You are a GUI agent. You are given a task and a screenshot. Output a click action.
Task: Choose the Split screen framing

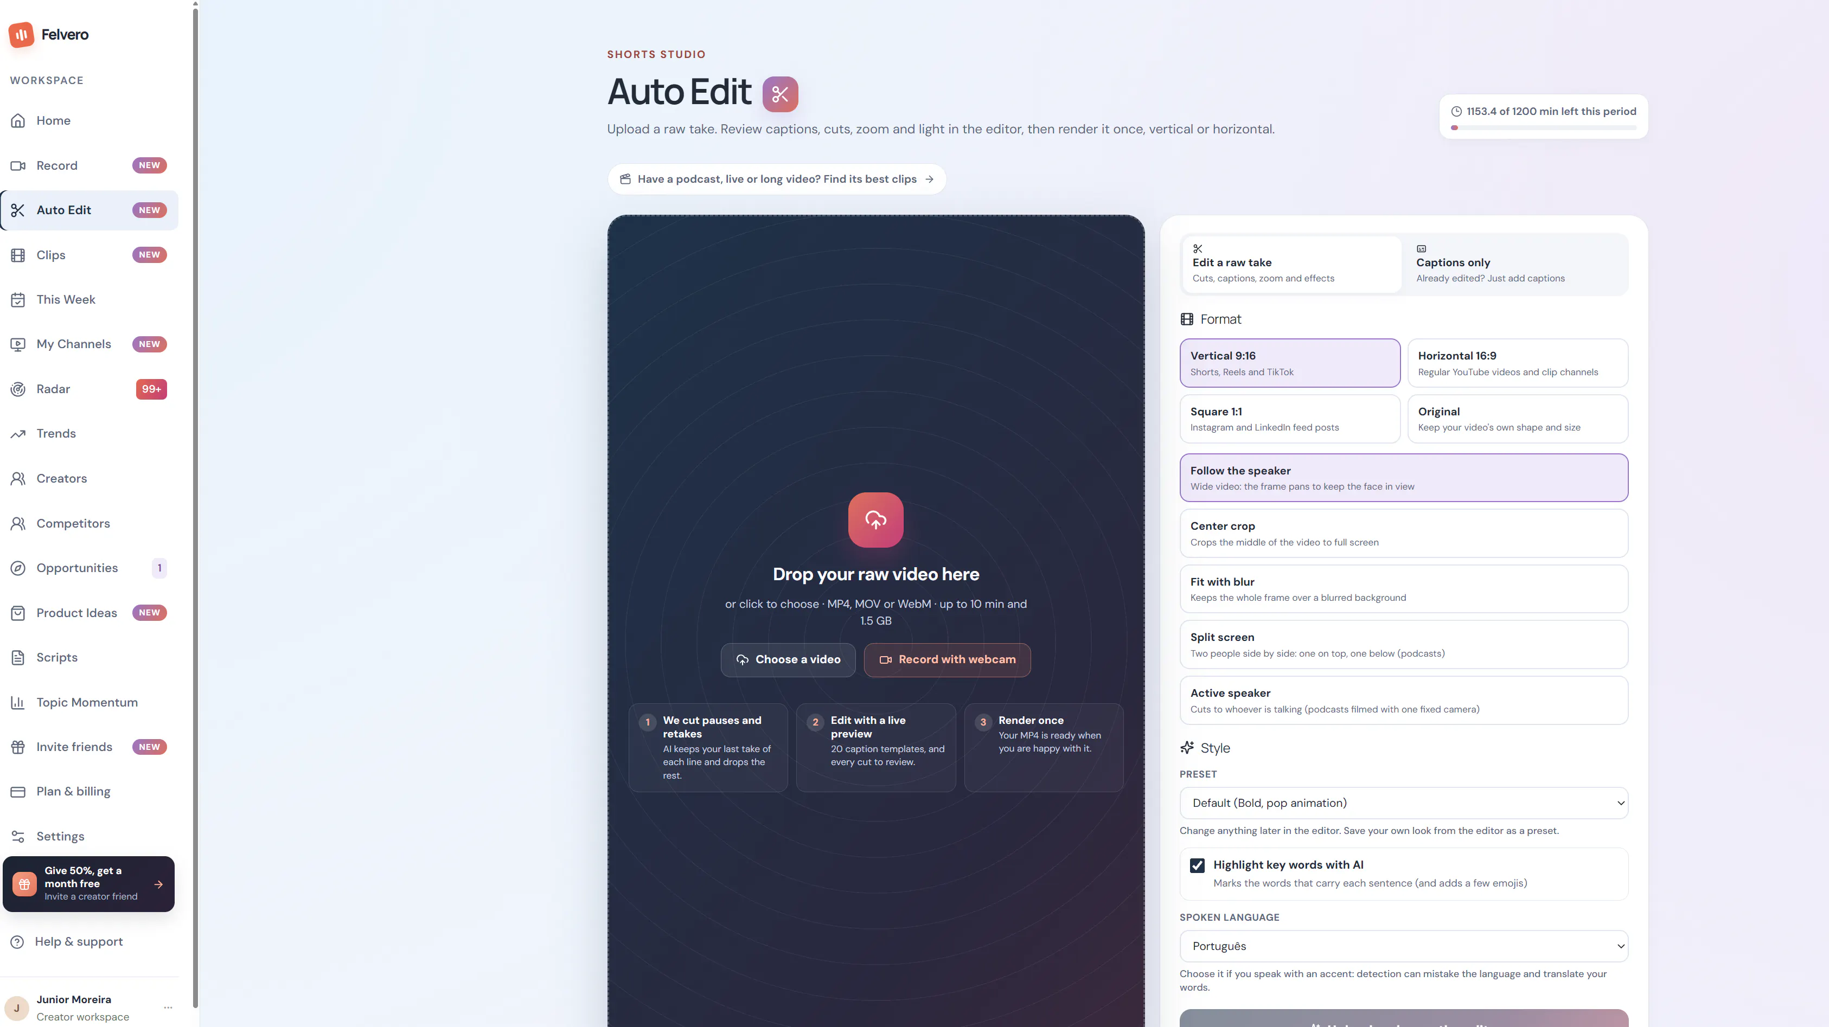coord(1404,644)
